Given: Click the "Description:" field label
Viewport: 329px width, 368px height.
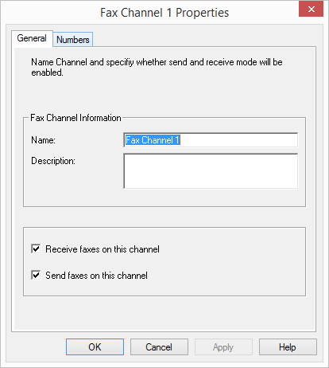Looking at the screenshot, I should point(53,161).
